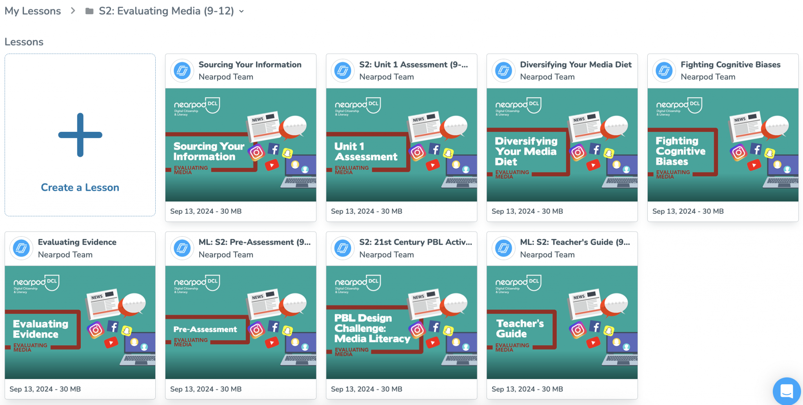Click the Nearpod icon on Teacher's Guide card
The image size is (803, 405).
click(503, 248)
